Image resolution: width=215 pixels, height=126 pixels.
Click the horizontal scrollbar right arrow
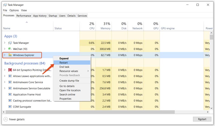(208, 112)
